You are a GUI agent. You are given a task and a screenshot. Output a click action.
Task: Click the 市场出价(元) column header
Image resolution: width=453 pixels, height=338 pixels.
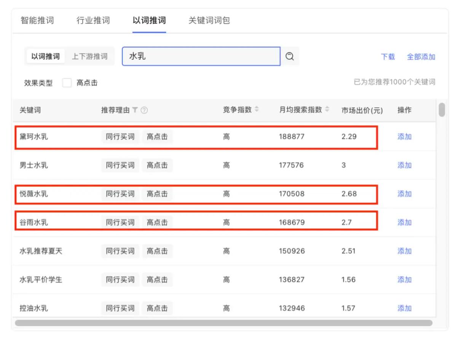(362, 110)
